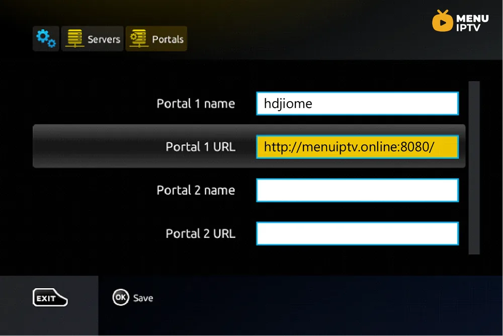Open the blue gears settings tab
Viewport: 503px width, 336px height.
tap(46, 39)
